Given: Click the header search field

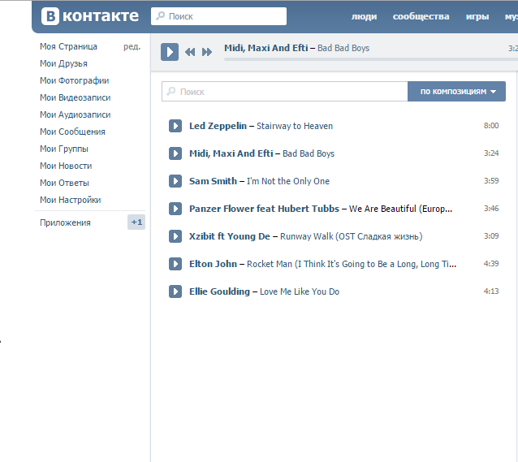Looking at the screenshot, I should [218, 16].
